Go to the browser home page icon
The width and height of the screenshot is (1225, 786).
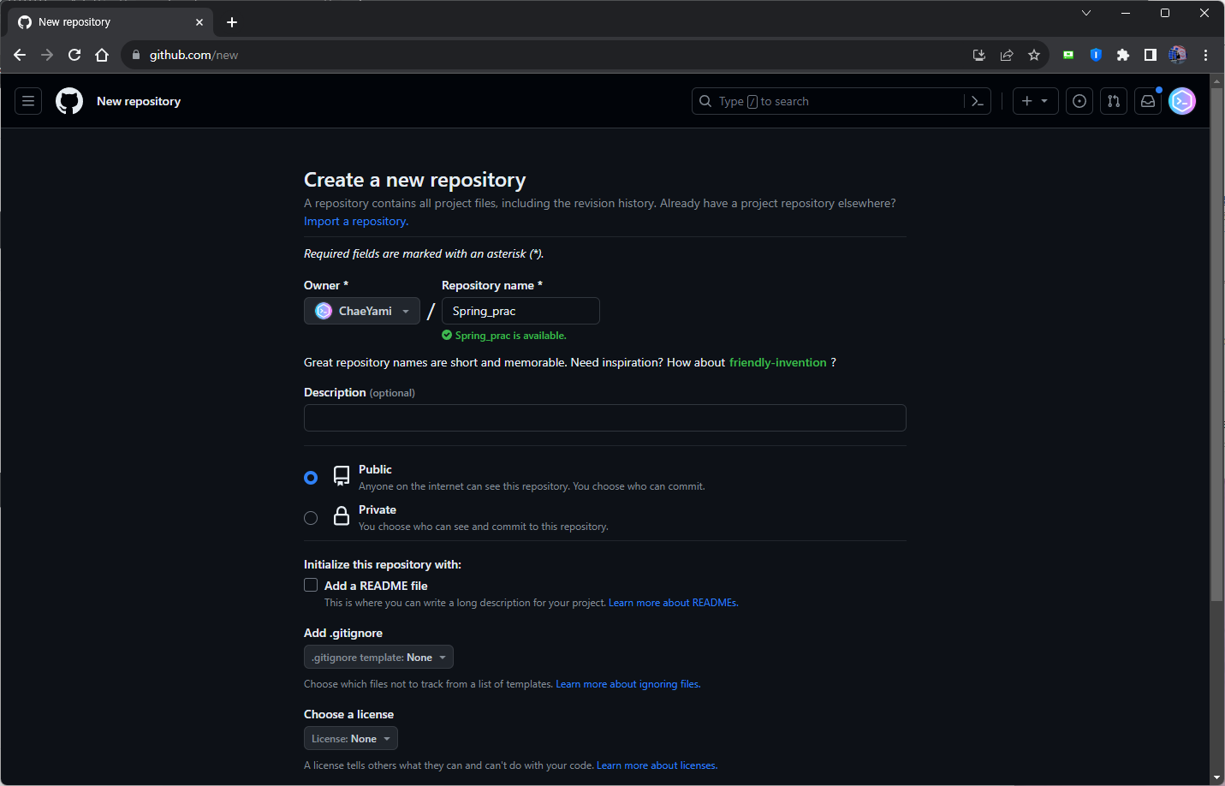(x=102, y=55)
